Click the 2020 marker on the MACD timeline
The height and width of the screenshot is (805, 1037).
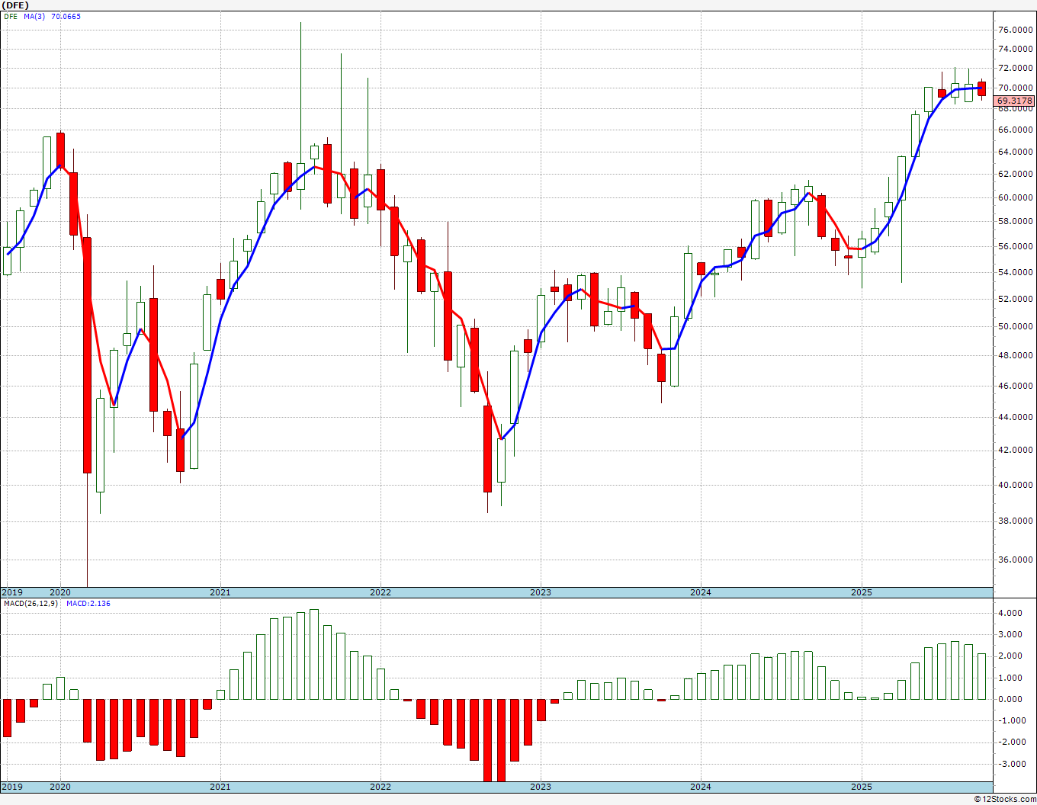point(59,787)
